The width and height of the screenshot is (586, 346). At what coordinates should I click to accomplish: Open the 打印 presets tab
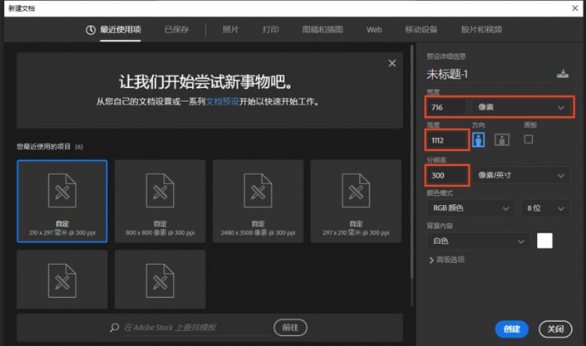(x=270, y=30)
